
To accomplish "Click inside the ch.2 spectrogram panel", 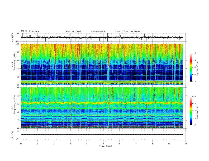I will pyautogui.click(x=102, y=108).
